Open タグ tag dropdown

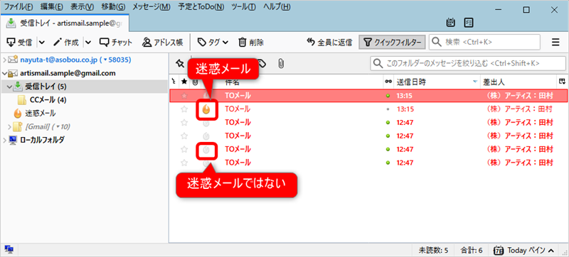(x=213, y=43)
